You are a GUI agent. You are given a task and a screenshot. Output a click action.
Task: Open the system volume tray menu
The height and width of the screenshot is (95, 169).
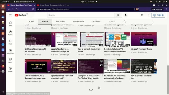tap(160, 2)
